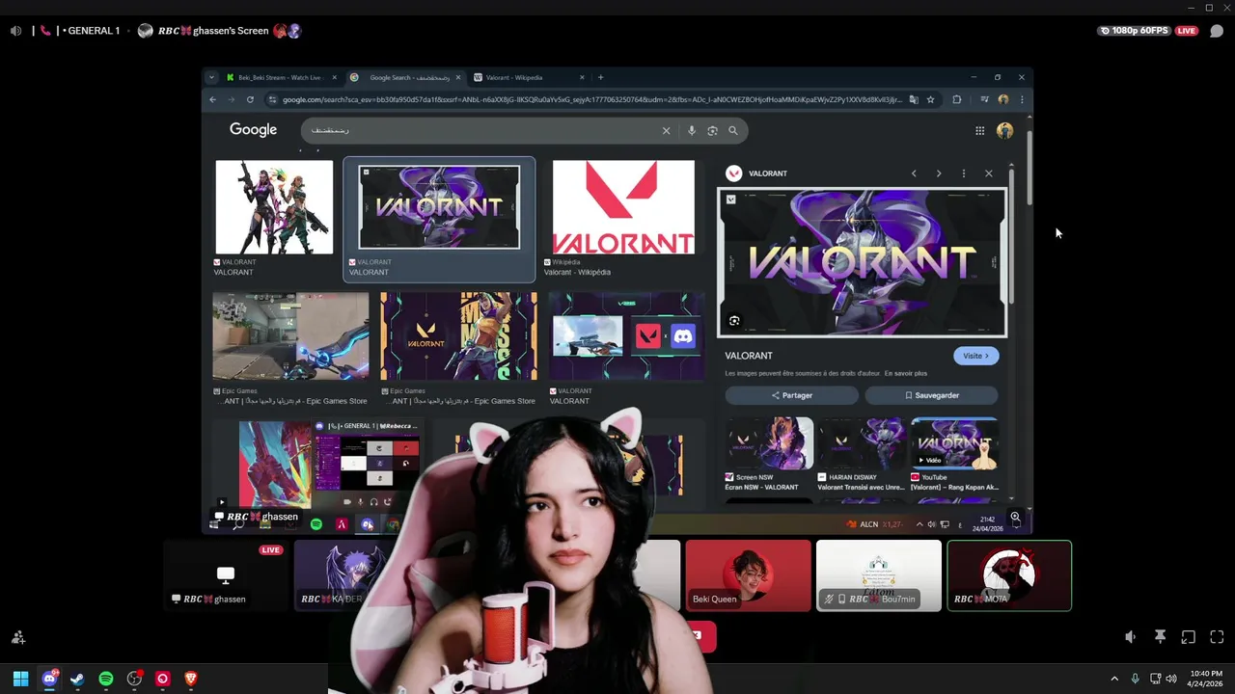This screenshot has height=694, width=1235.
Task: Click the Visite button
Action: pyautogui.click(x=975, y=356)
